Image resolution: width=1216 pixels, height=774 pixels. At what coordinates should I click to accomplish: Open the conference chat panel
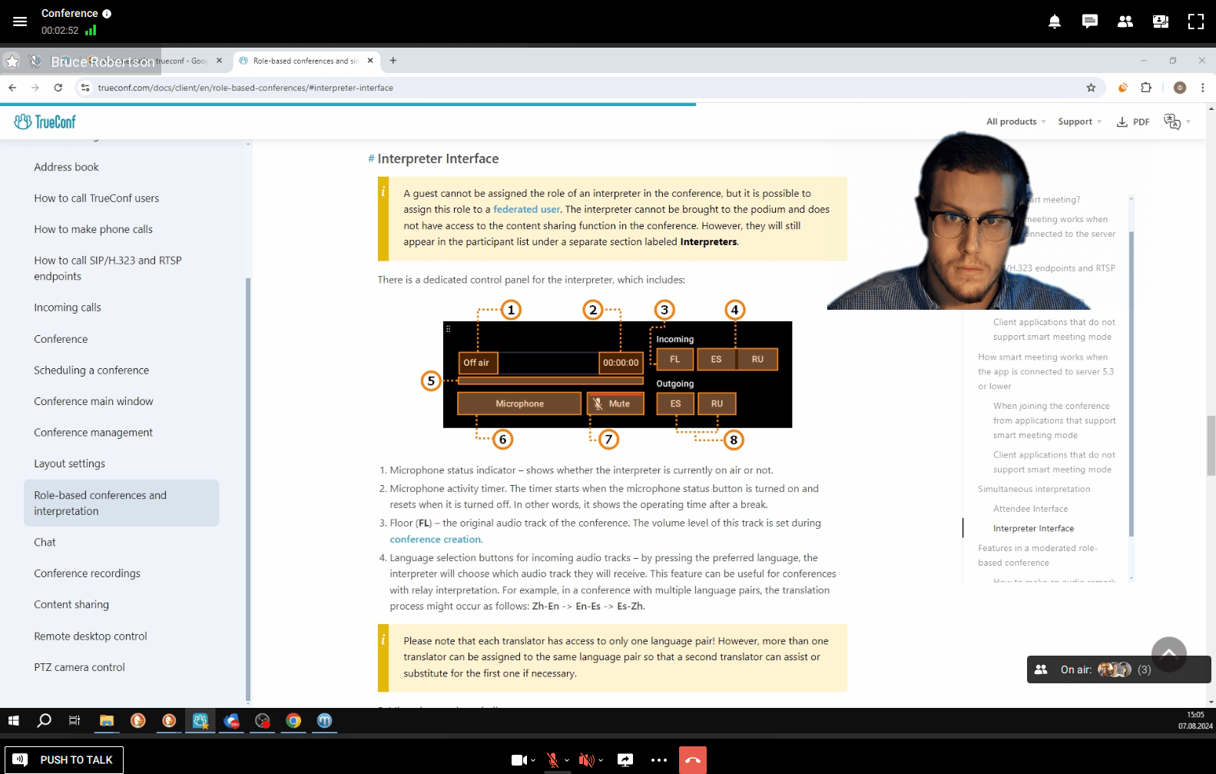pyautogui.click(x=1089, y=22)
